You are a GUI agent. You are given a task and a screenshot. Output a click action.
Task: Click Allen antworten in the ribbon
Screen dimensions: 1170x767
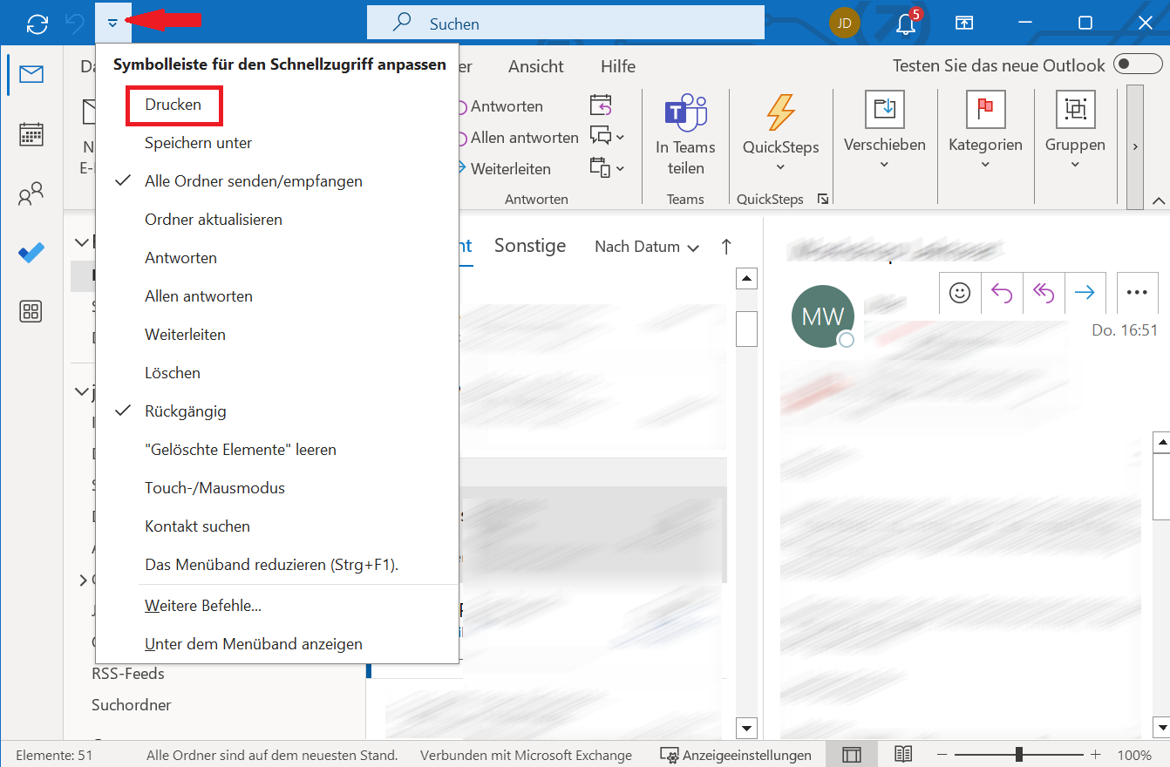coord(520,138)
